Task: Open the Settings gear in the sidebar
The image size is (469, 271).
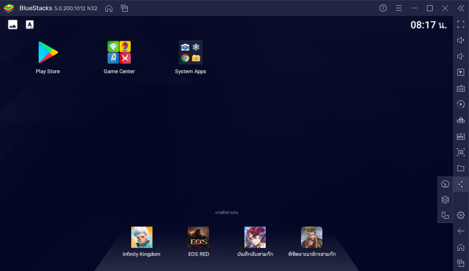Action: point(461,215)
